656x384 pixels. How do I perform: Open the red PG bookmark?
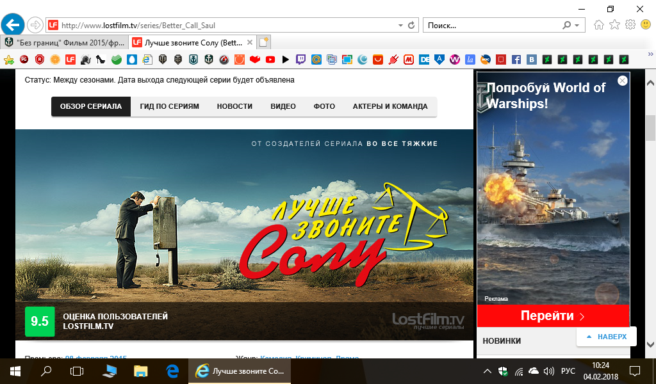24,60
